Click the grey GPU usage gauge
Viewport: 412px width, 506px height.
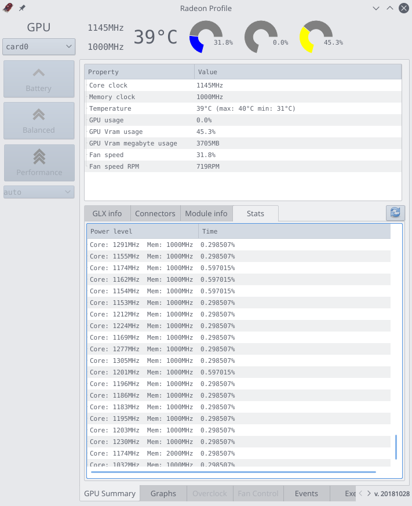click(x=261, y=37)
